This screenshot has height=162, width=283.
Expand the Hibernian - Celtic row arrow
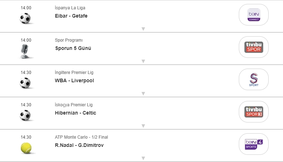(x=143, y=126)
